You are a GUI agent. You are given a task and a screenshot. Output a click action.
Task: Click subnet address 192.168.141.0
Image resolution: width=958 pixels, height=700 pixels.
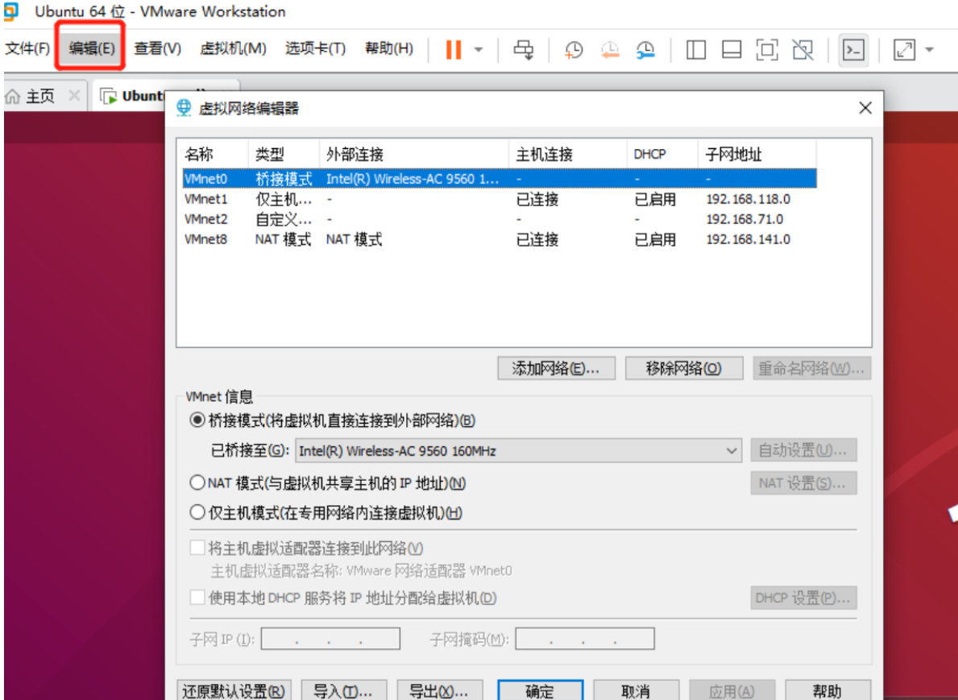pos(748,239)
